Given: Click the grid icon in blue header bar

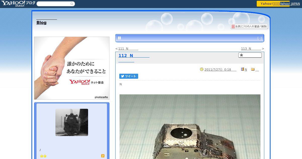Looking at the screenshot, I should tap(120, 38).
